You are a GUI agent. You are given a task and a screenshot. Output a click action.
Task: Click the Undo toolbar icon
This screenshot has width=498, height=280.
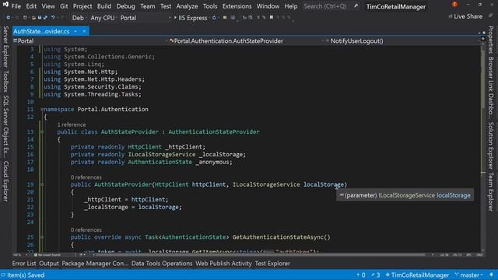click(53, 18)
